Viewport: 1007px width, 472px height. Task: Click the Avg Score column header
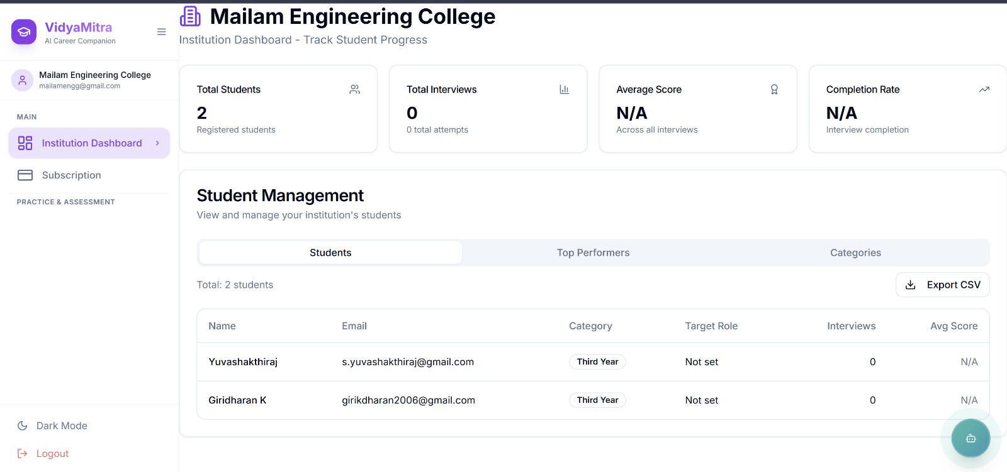coord(954,326)
